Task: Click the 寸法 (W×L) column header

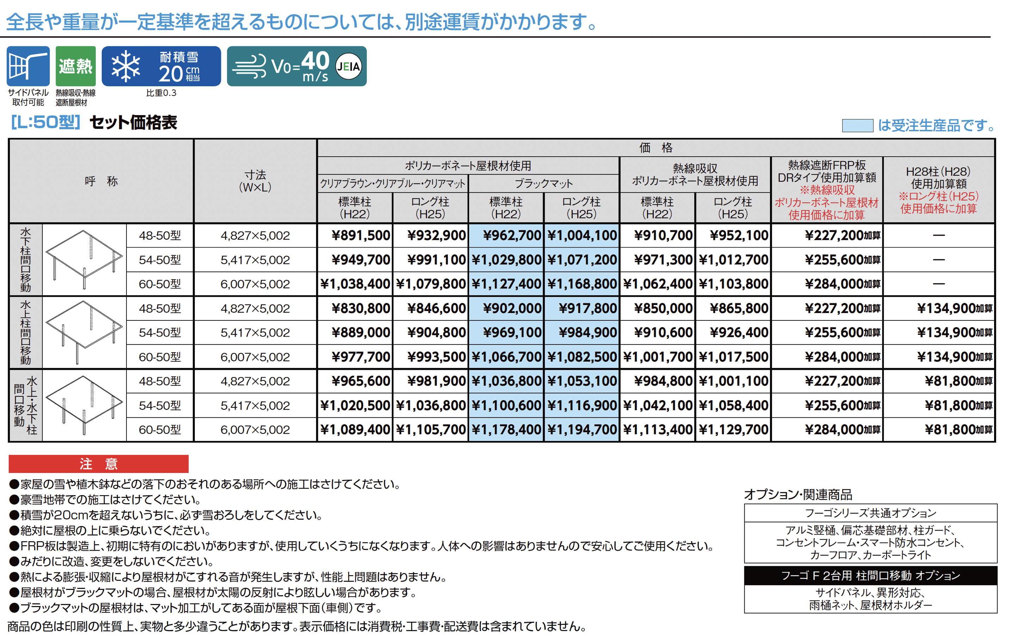Action: pos(255,181)
